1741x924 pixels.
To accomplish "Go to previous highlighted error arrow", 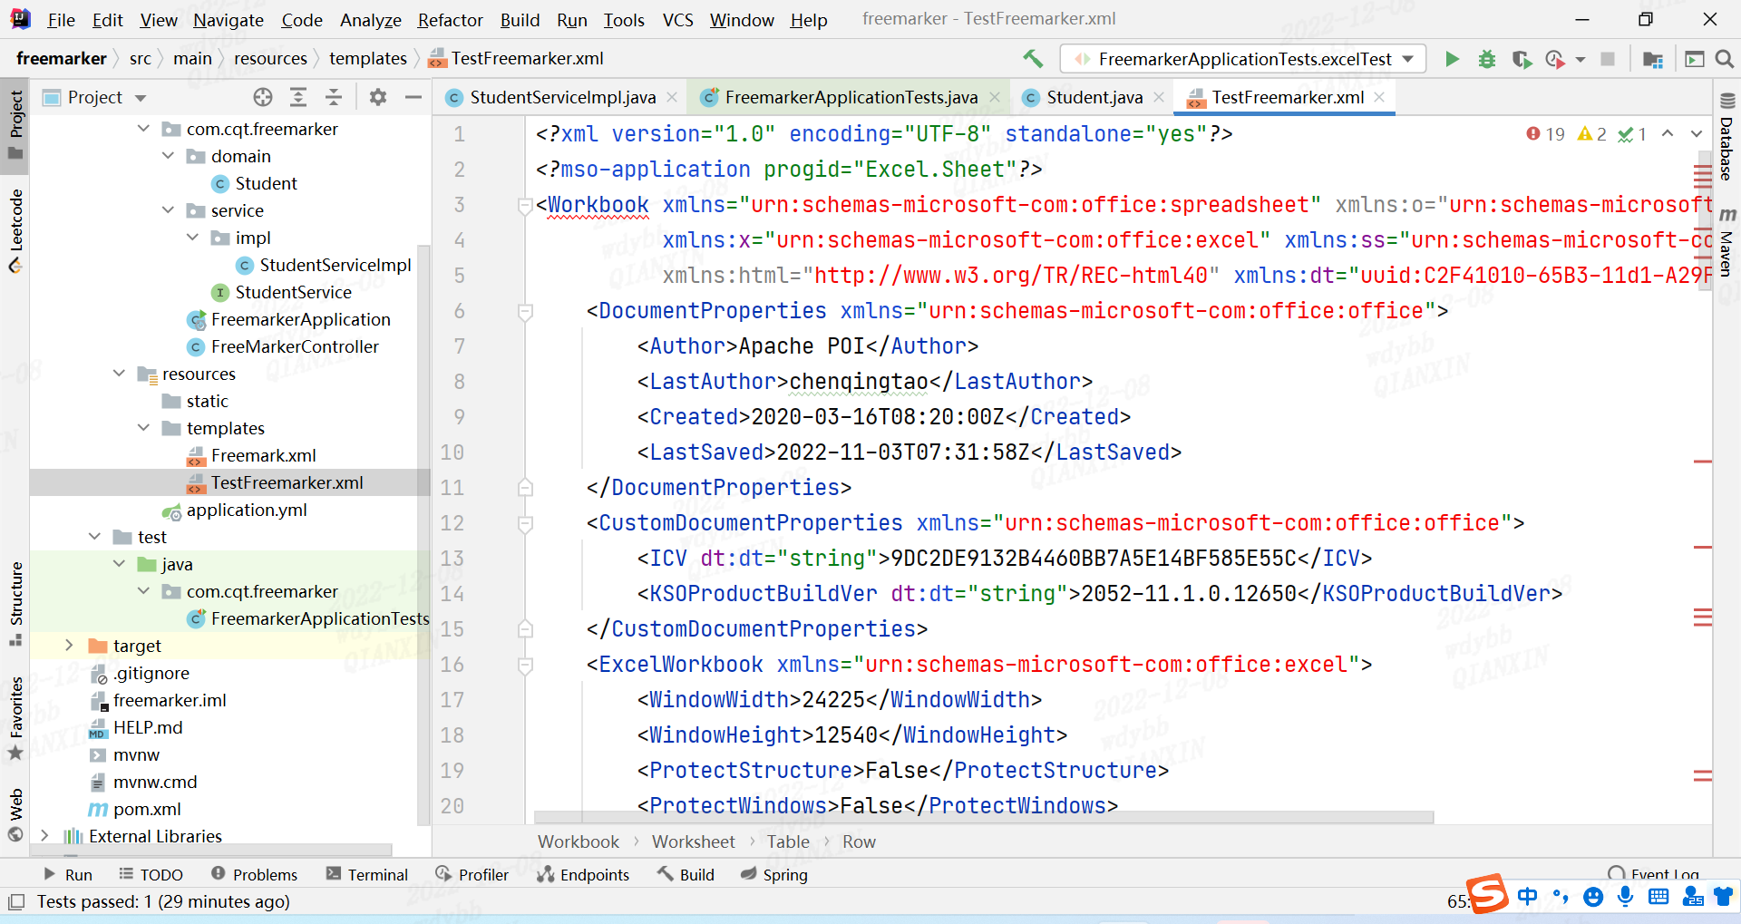I will [1668, 133].
